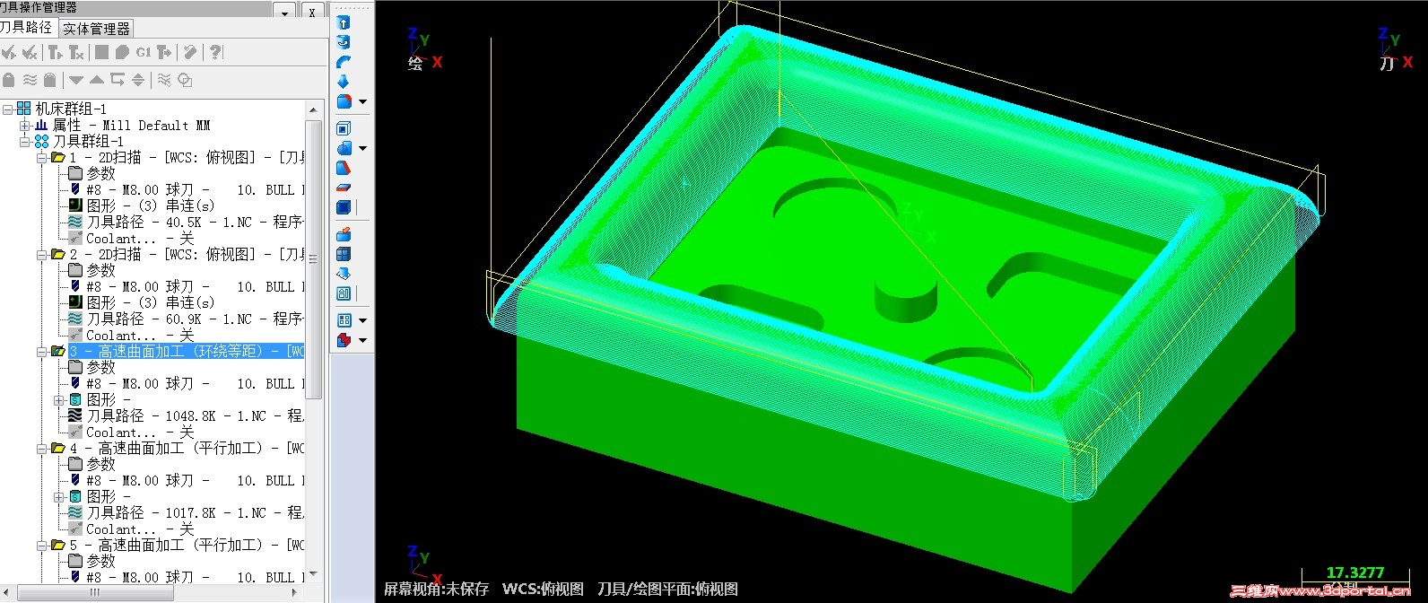1428x603 pixels.
Task: Click 图形 - (3) 串连(s) under operation 2
Action: 151,303
